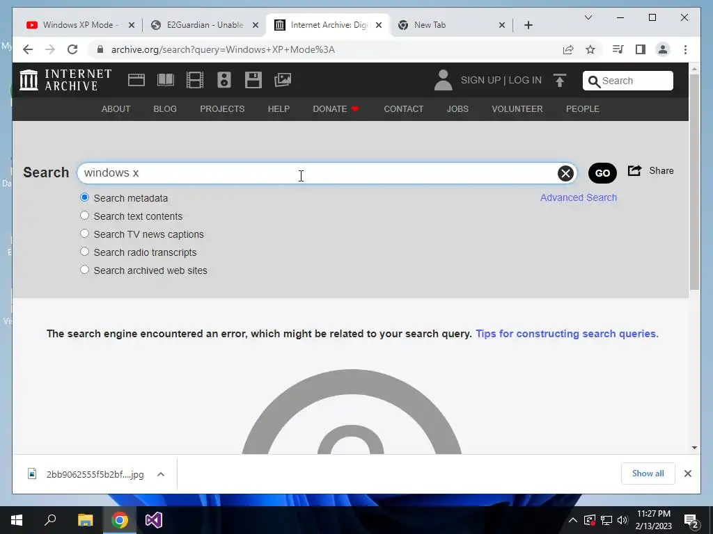Open the HELP menu item
Image resolution: width=713 pixels, height=534 pixels.
point(279,109)
